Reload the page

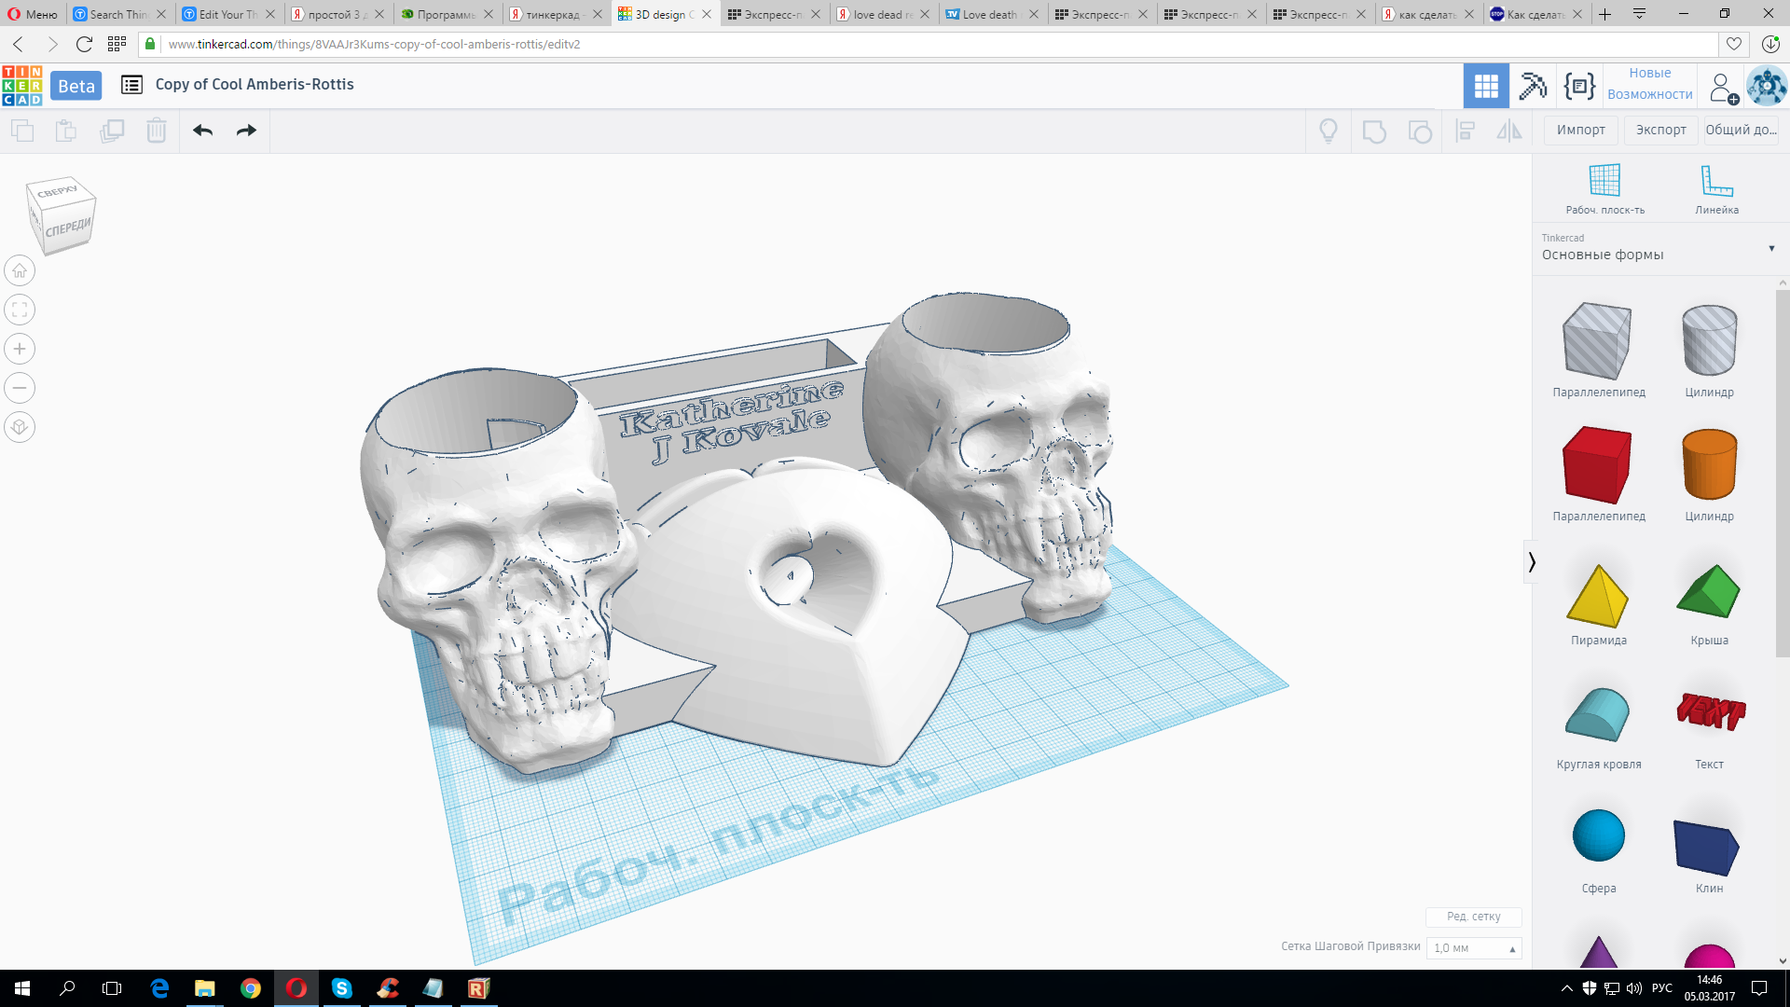coord(84,44)
